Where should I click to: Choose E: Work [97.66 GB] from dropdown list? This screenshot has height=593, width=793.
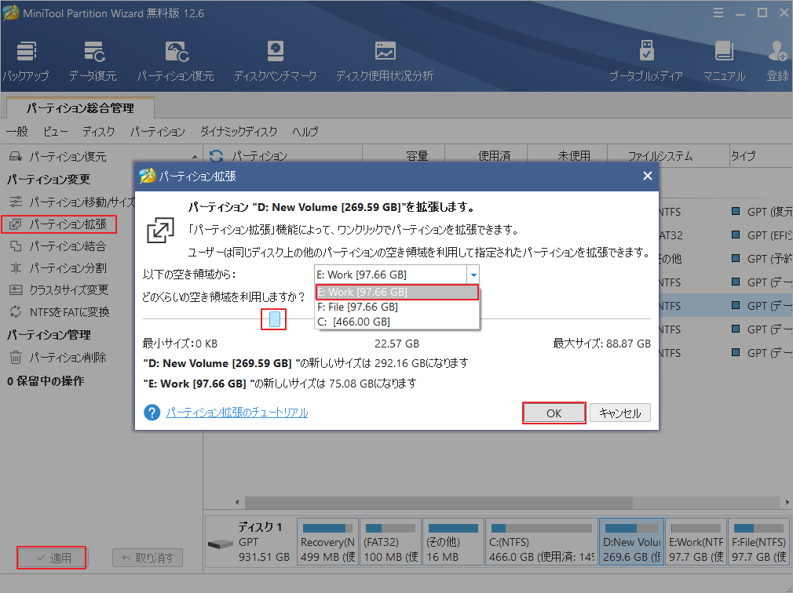point(397,292)
